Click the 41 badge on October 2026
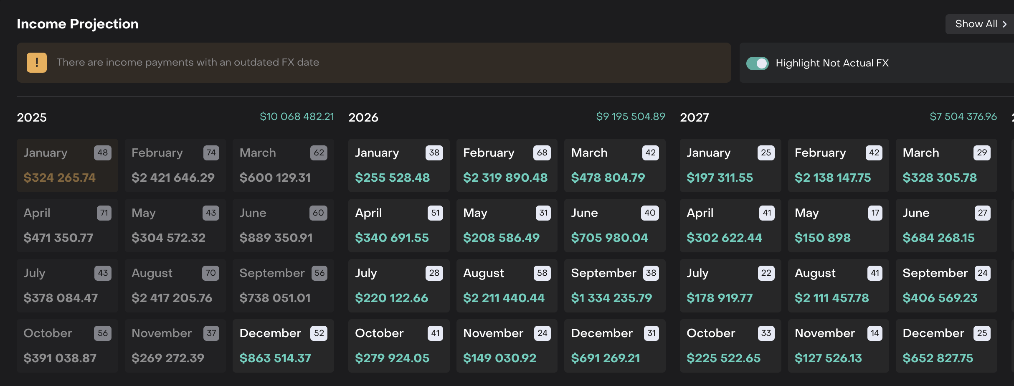Viewport: 1014px width, 386px height. (x=435, y=333)
